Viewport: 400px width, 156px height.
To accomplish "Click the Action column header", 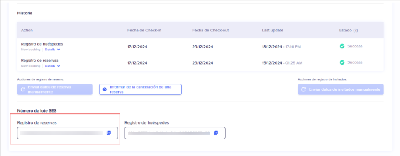I will [x=27, y=30].
